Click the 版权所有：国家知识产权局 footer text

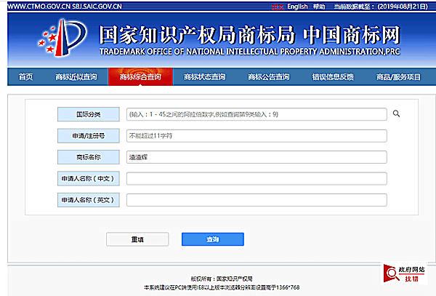pos(222,279)
